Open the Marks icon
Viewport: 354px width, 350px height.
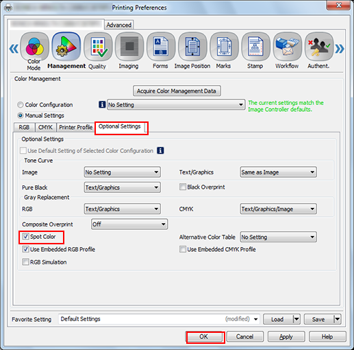tap(224, 47)
